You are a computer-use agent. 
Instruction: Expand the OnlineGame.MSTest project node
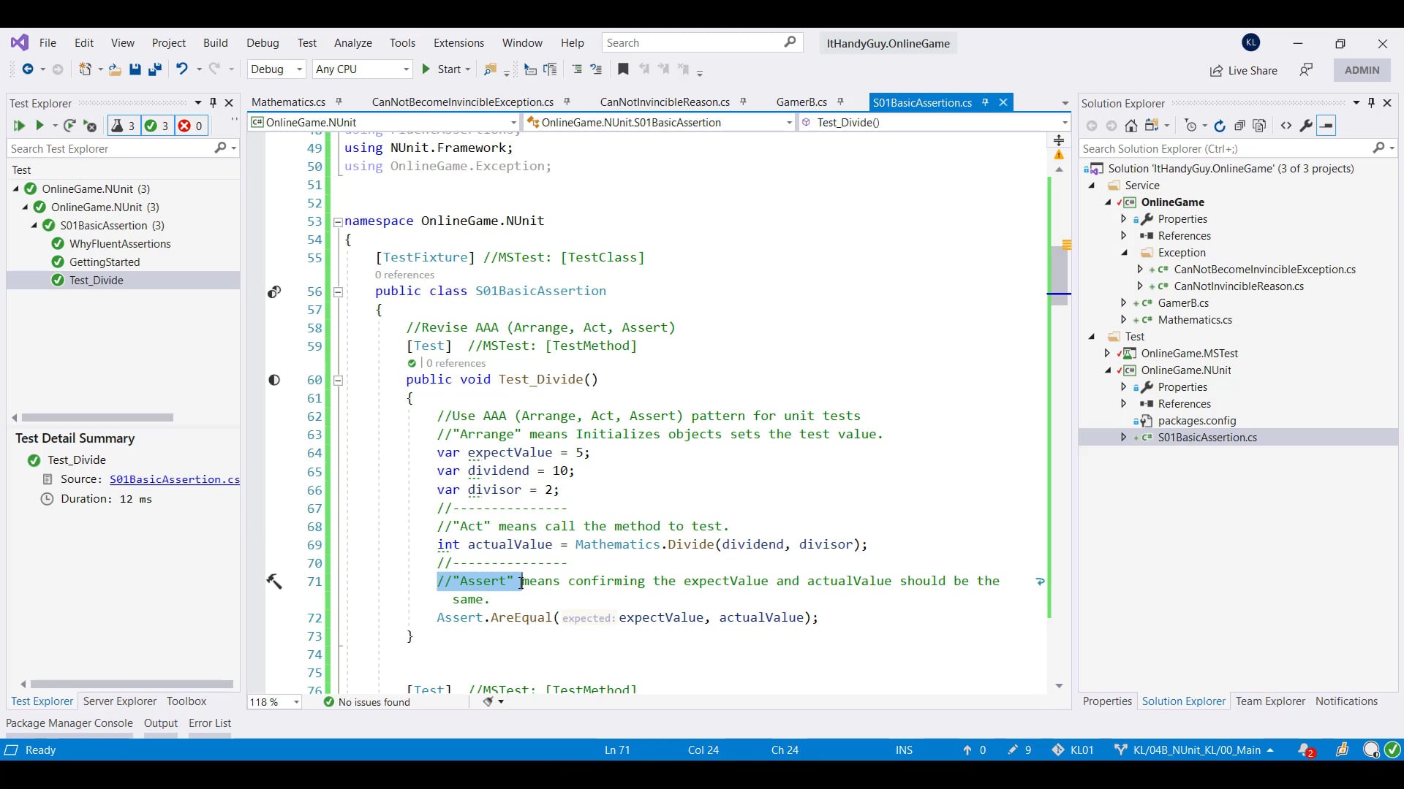(x=1108, y=354)
